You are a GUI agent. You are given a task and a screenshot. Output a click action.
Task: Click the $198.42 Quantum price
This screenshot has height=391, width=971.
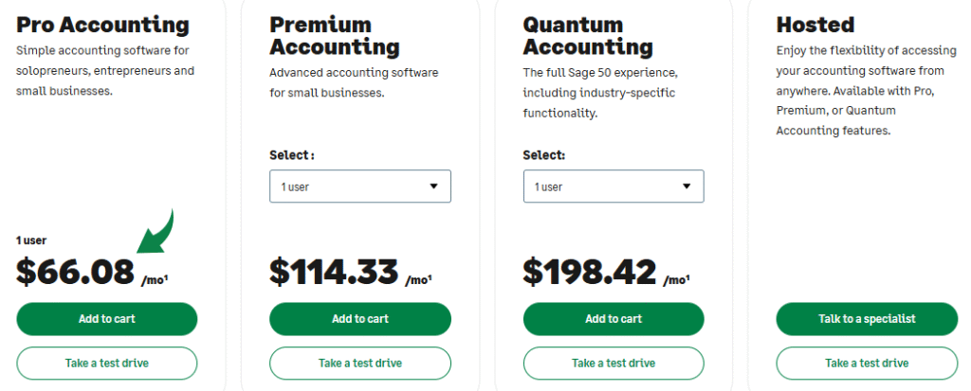tap(589, 272)
